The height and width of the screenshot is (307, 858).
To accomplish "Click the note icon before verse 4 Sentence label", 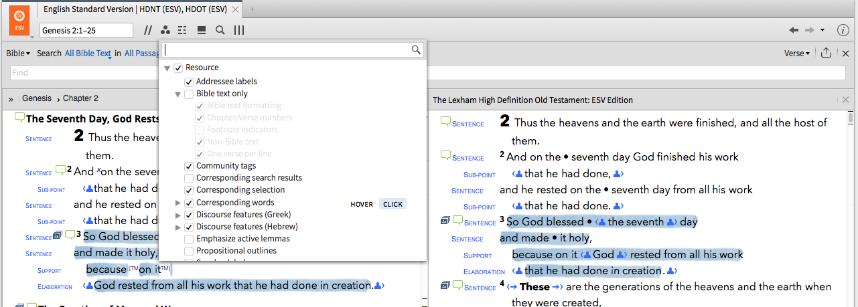I will [458, 286].
